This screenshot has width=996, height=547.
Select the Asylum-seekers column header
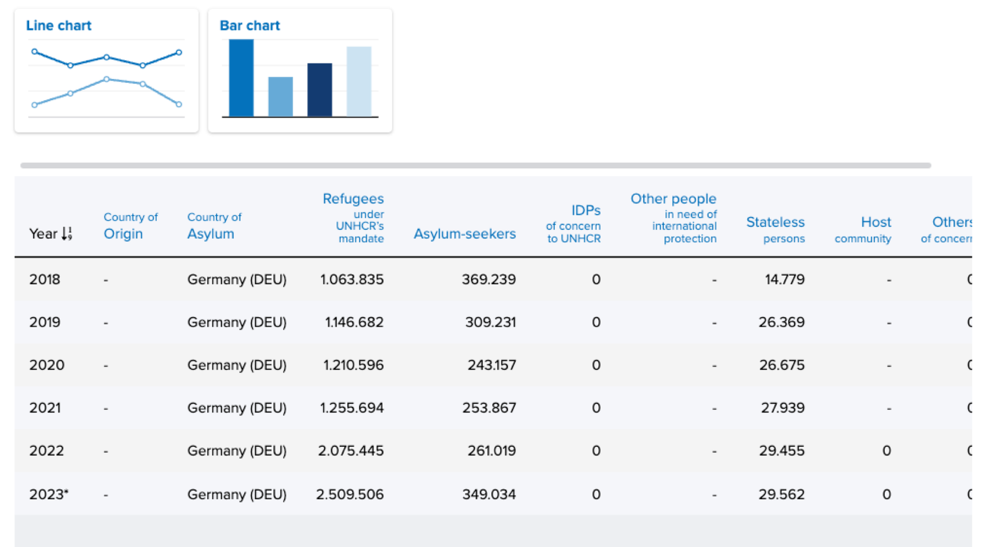click(x=464, y=234)
